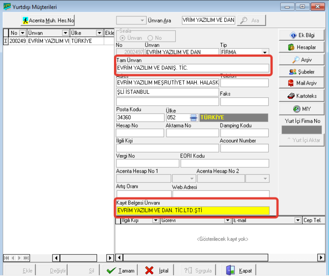Image resolution: width=329 pixels, height=277 pixels.
Task: Click the magnifier Ara search button
Action: point(252,20)
